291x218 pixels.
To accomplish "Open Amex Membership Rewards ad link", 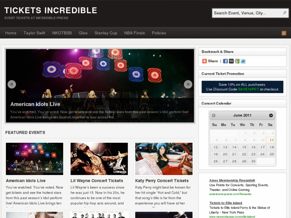I will pyautogui.click(x=232, y=180).
